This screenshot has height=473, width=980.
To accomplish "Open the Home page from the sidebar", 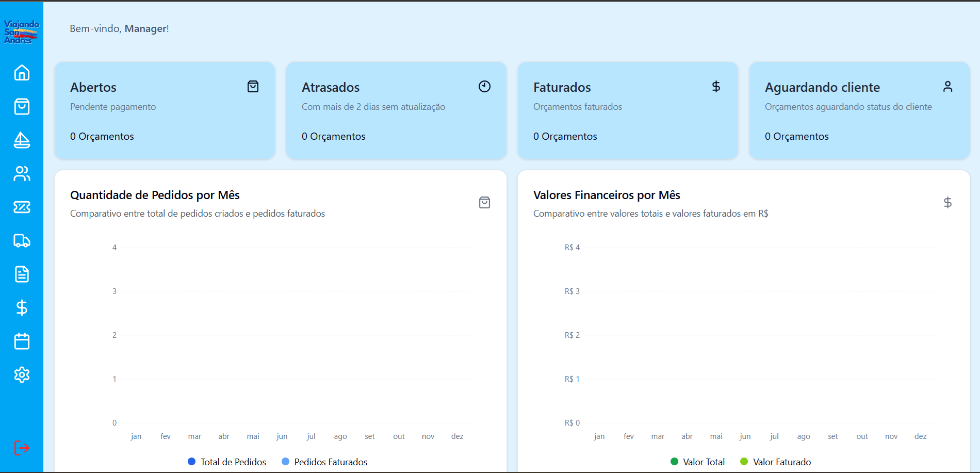I will click(x=22, y=73).
